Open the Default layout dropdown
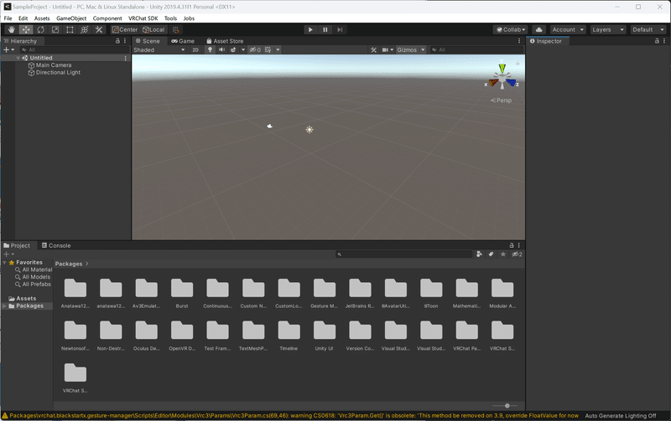The image size is (671, 421). (648, 29)
